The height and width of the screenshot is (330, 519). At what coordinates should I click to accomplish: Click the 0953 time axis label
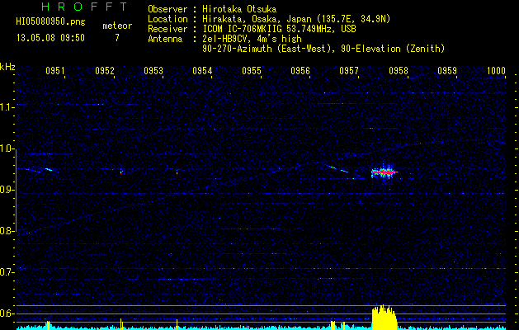point(153,71)
